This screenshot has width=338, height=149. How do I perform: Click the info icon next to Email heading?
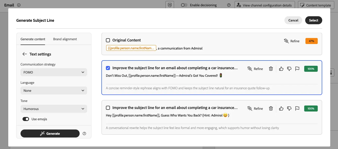(19, 5)
